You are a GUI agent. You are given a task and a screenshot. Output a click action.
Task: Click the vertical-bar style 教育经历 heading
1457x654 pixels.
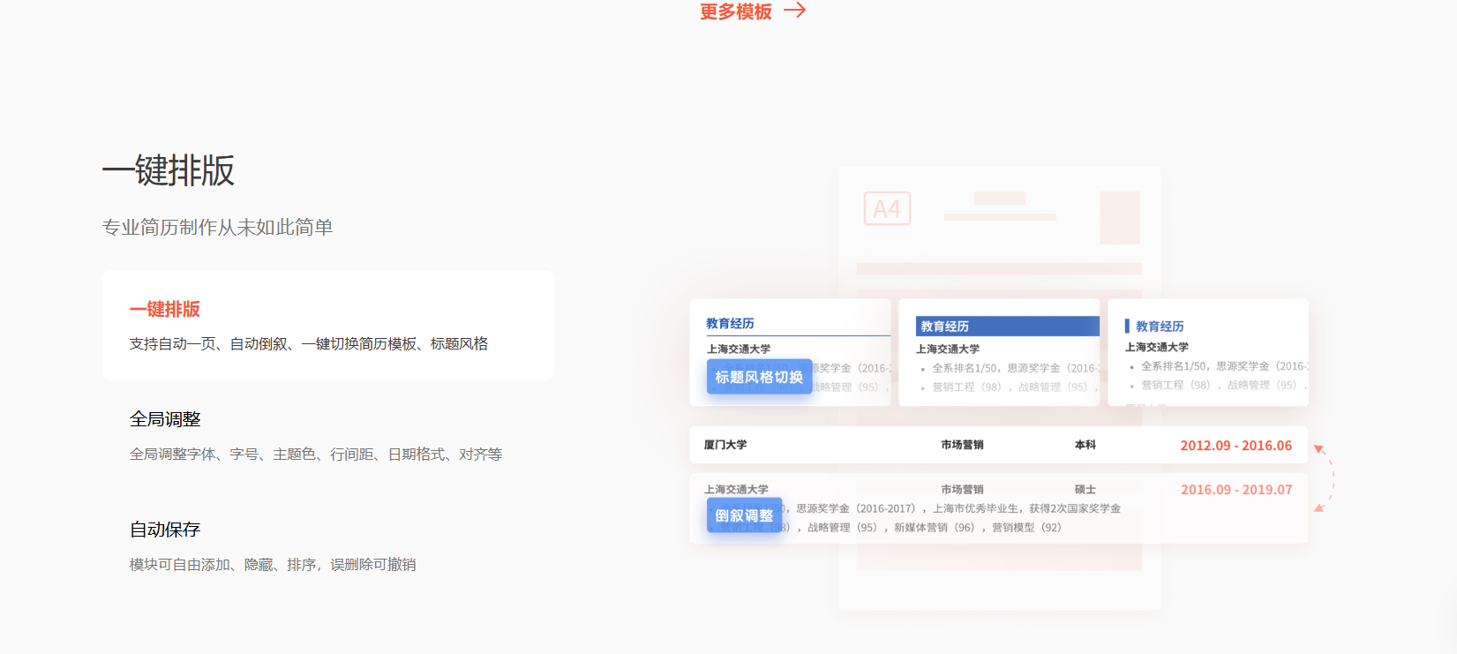point(1159,327)
